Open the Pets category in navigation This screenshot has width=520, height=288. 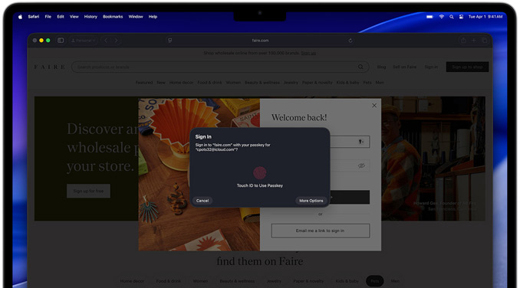367,83
